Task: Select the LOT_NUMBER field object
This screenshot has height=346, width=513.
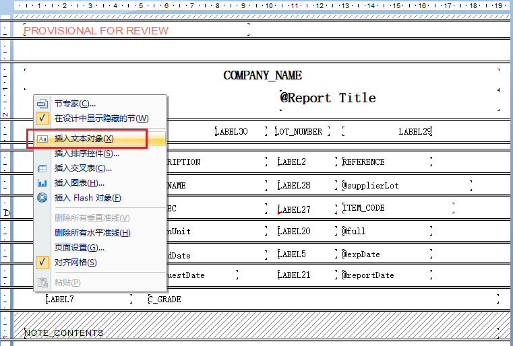Action: [x=299, y=132]
